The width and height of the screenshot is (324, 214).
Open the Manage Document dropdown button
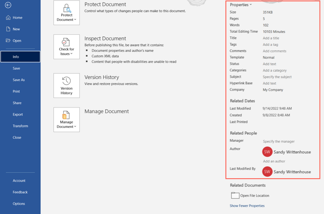point(66,119)
